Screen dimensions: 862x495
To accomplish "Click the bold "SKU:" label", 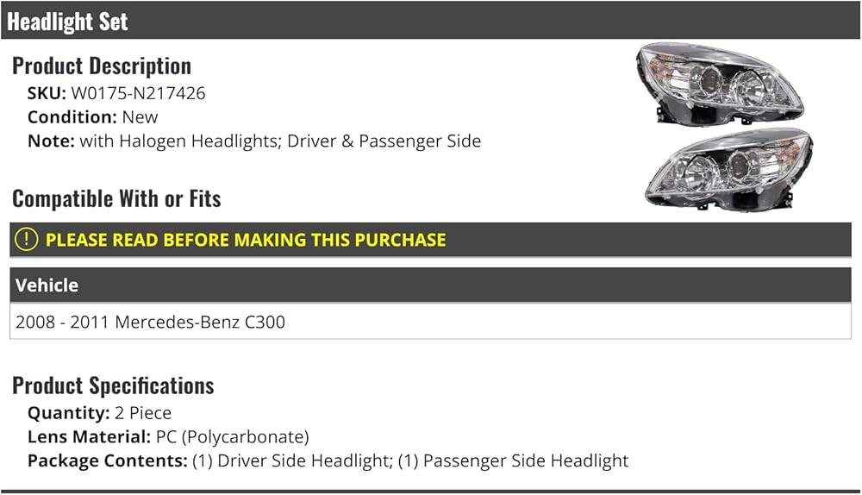I will 47,93.
